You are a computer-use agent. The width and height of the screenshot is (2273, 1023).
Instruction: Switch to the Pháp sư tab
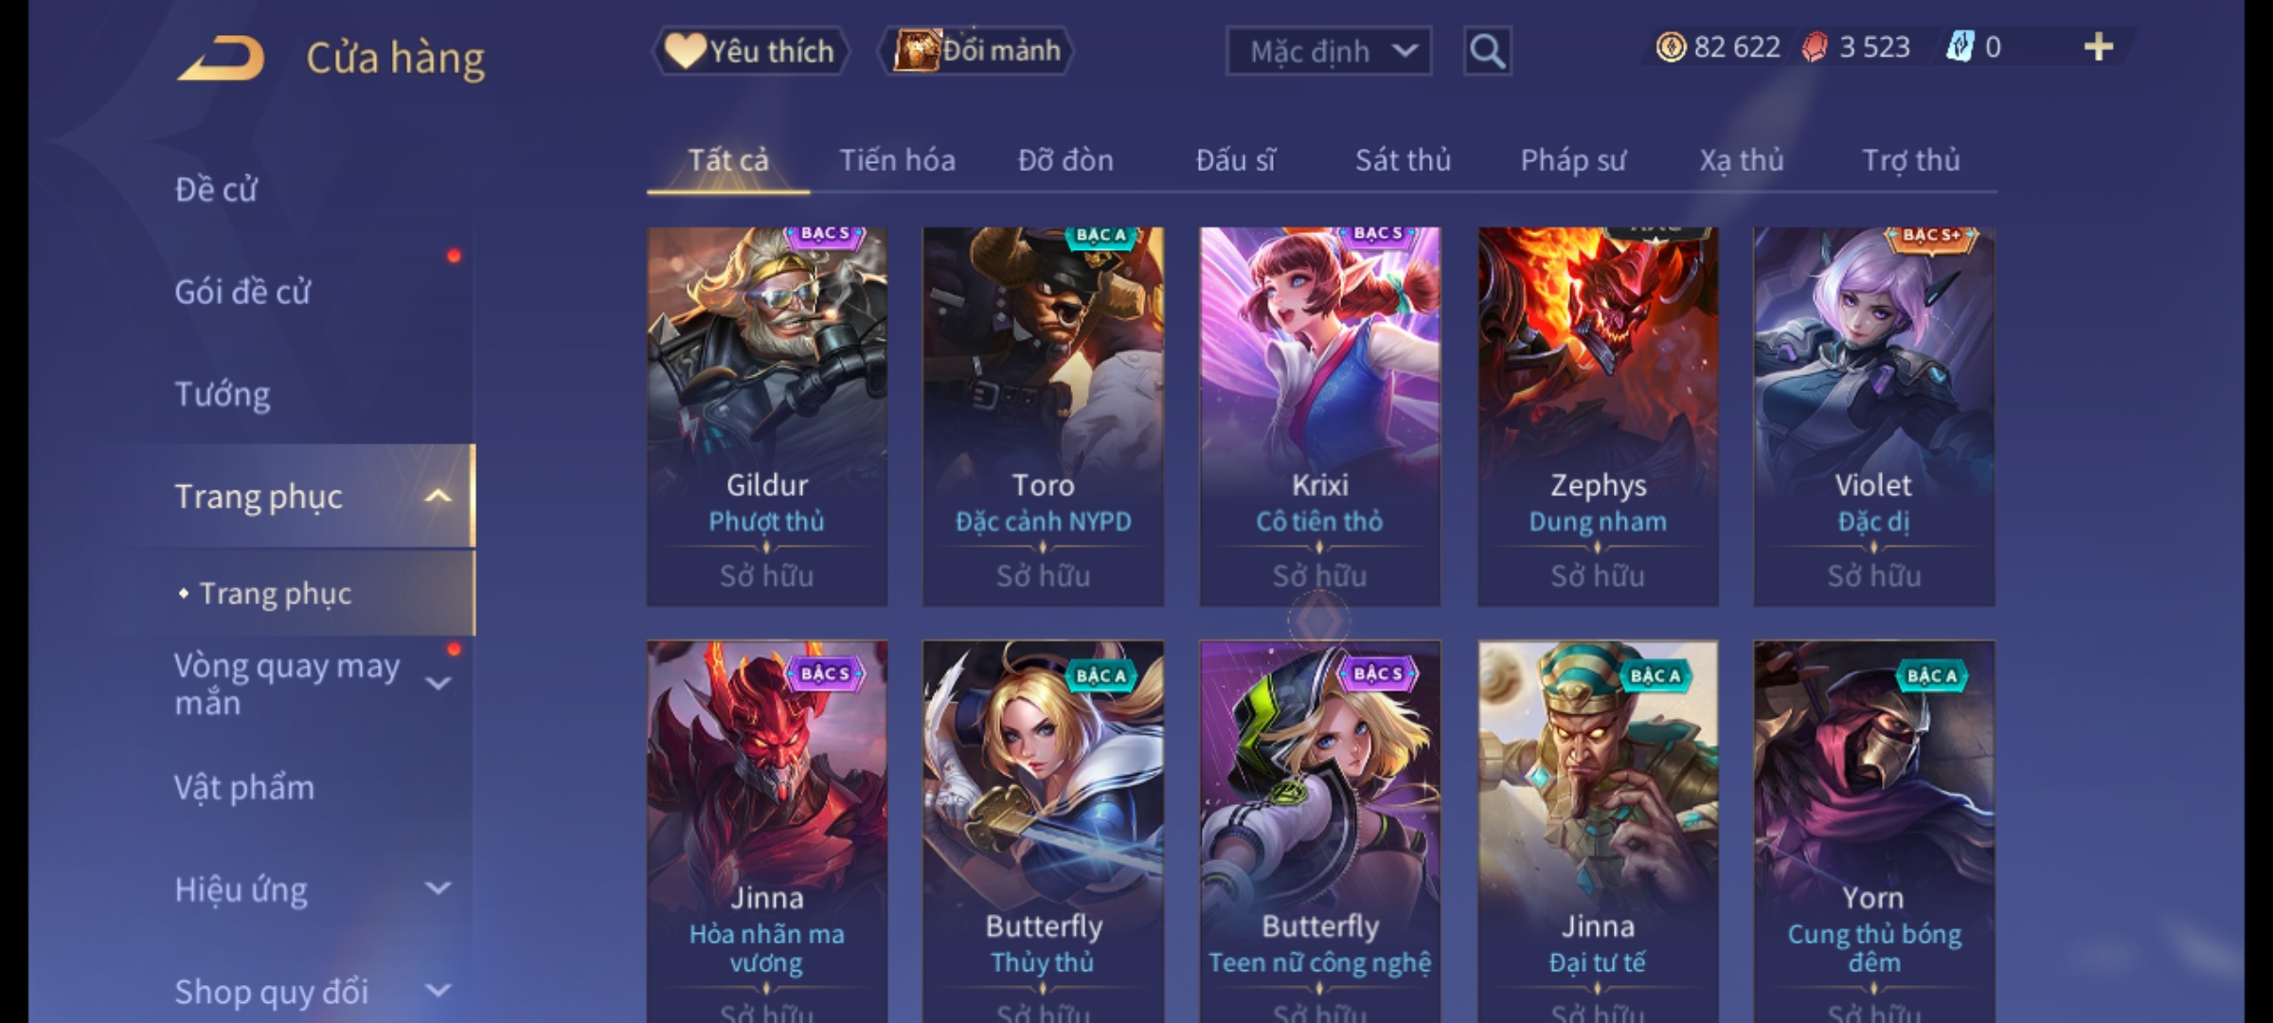tap(1573, 160)
